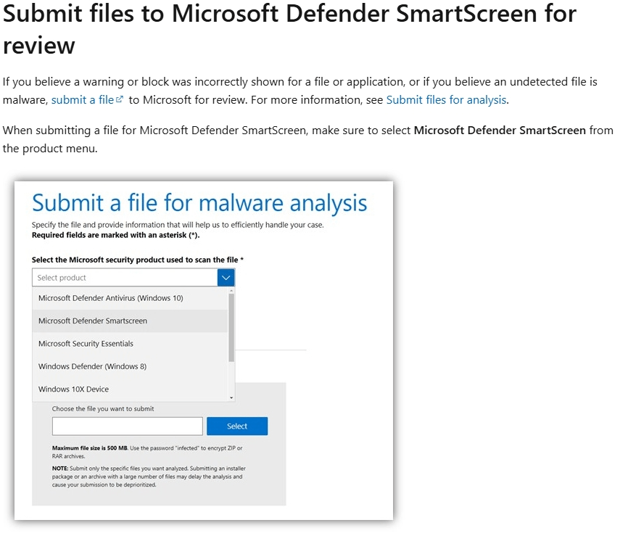Click the external link icon beside "submit a file"
The width and height of the screenshot is (628, 549).
coord(120,99)
